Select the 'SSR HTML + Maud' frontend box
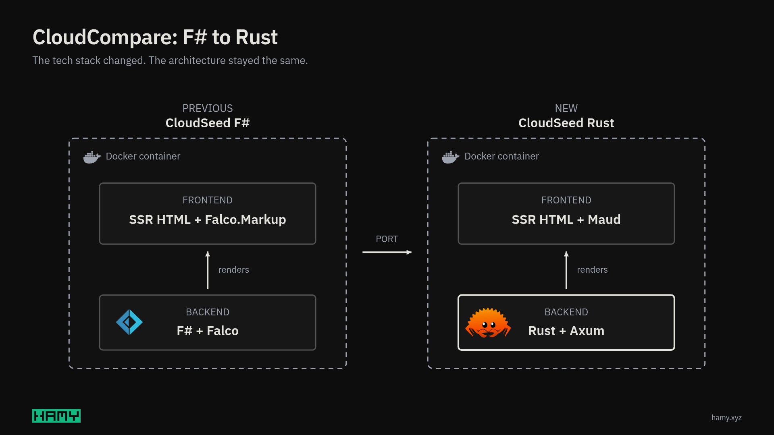The height and width of the screenshot is (435, 774). tap(566, 213)
